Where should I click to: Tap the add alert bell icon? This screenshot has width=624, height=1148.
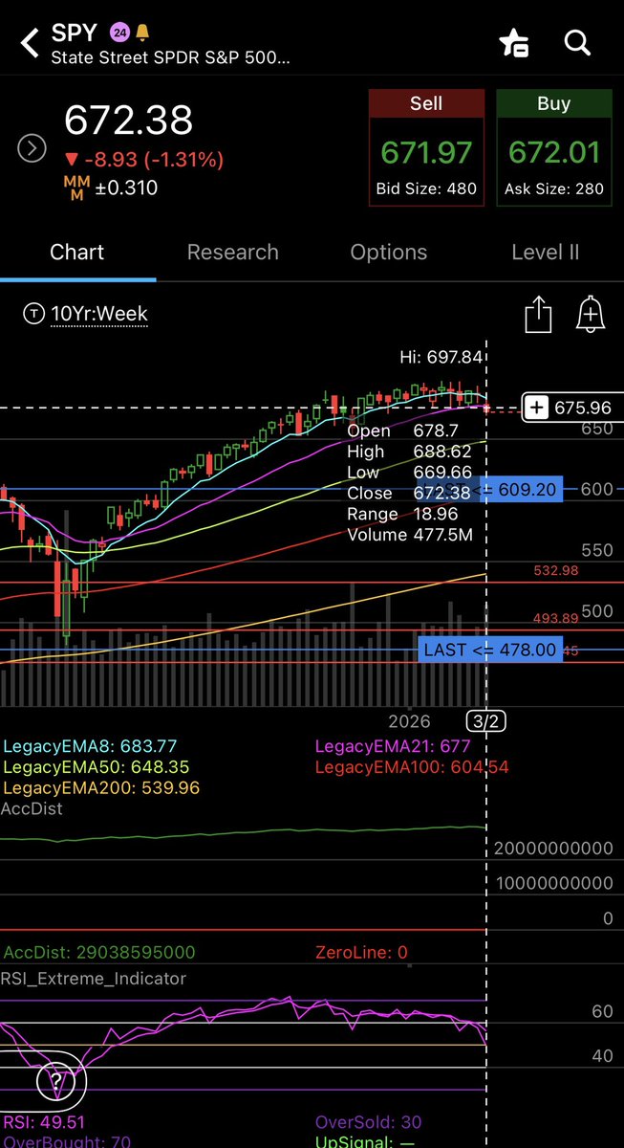(x=591, y=314)
